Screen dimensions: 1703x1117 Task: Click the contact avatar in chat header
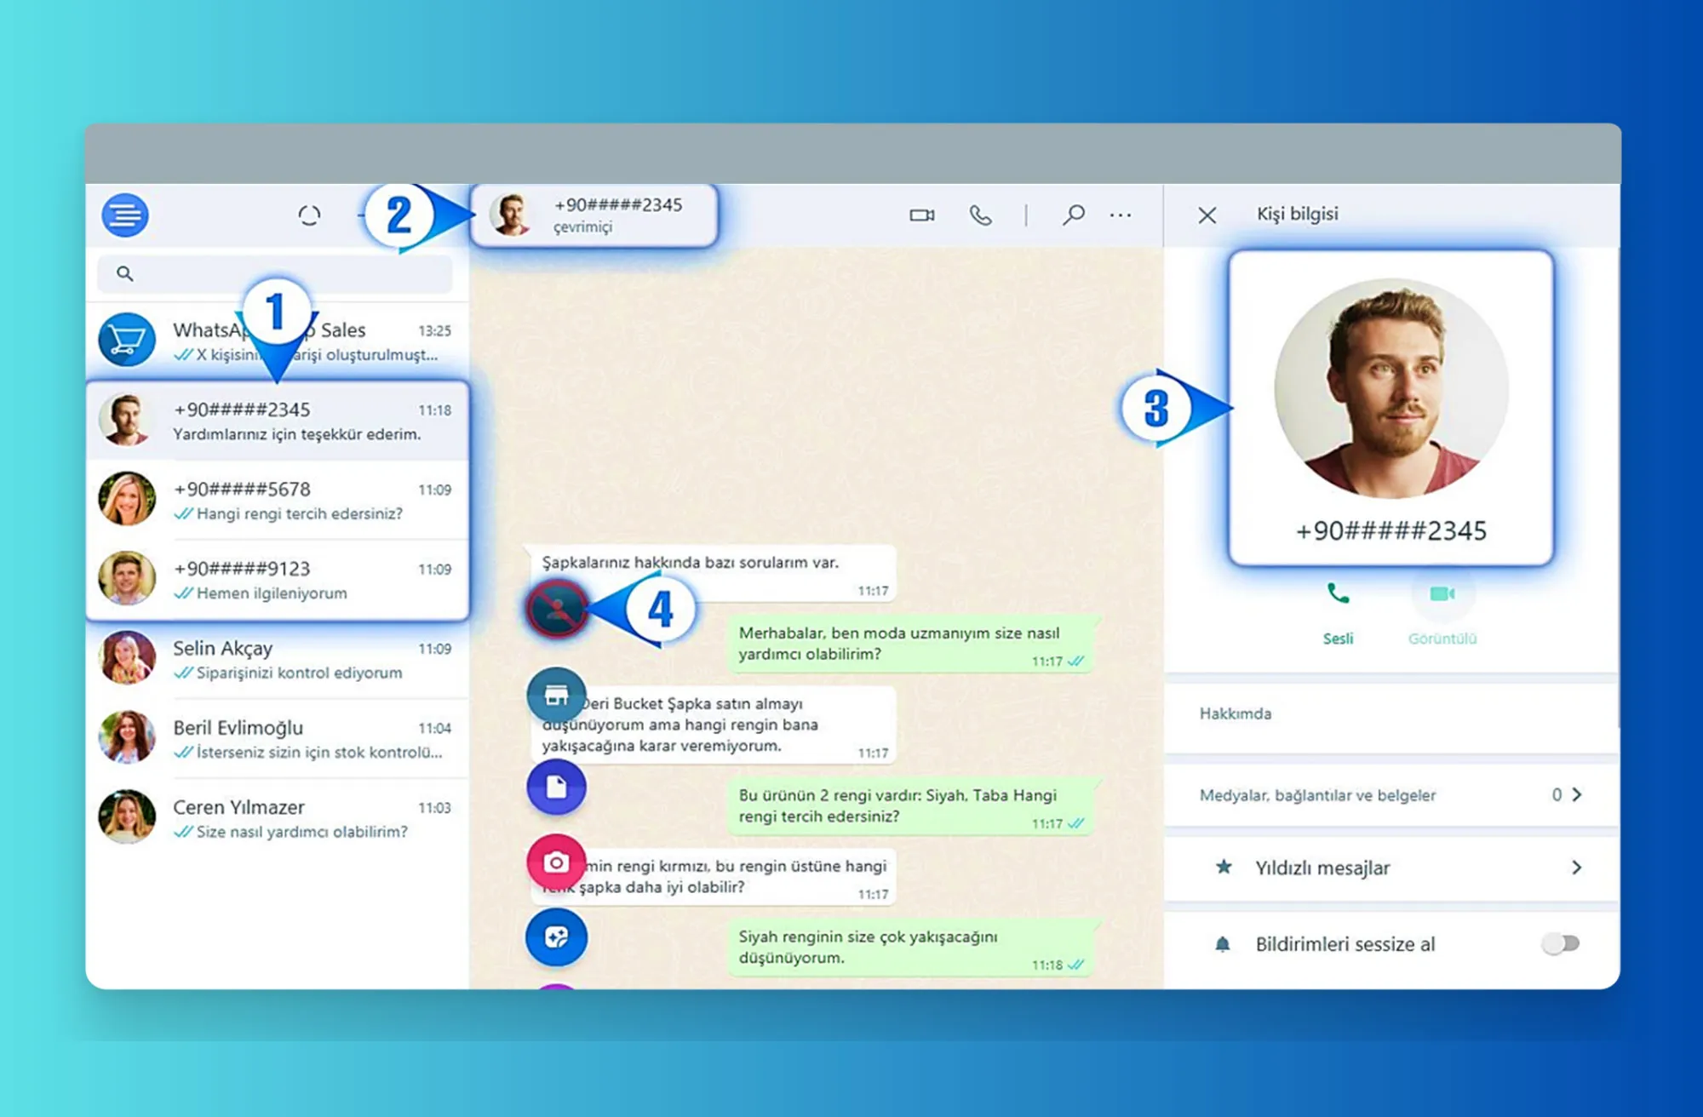[511, 215]
